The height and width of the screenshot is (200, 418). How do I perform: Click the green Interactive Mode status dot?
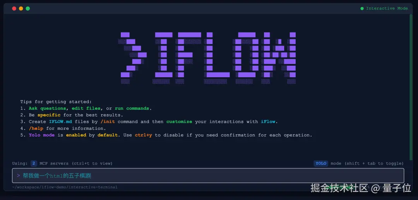tap(362, 8)
